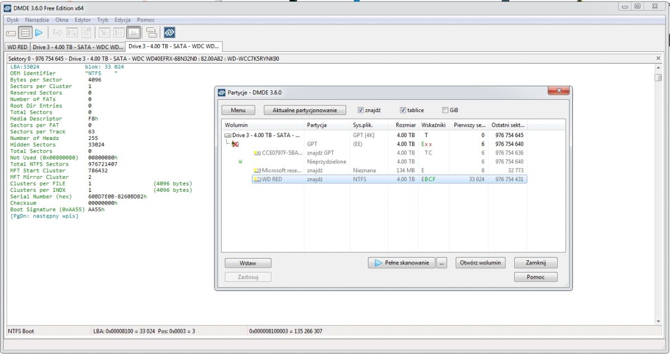Click the 976 754 431 last sector cell
Image resolution: width=670 pixels, height=354 pixels.
click(509, 179)
